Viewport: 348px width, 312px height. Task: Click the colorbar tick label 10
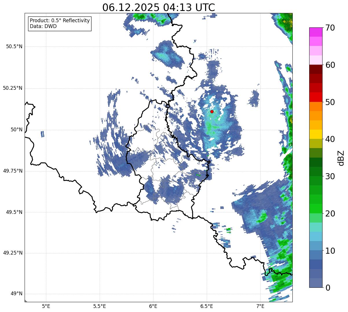click(330, 251)
